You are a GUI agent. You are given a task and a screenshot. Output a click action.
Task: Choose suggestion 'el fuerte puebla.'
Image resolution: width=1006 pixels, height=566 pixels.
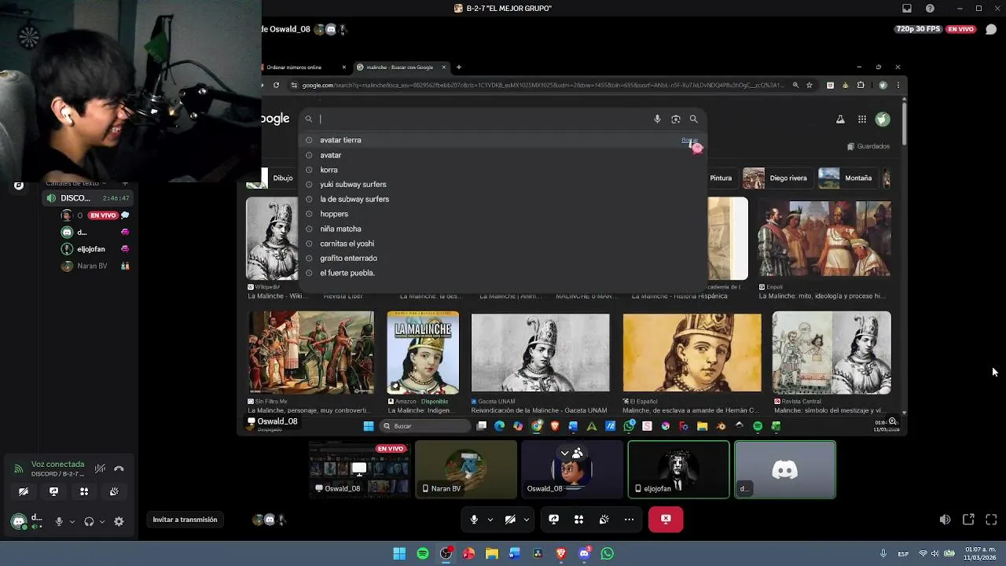[502, 273]
